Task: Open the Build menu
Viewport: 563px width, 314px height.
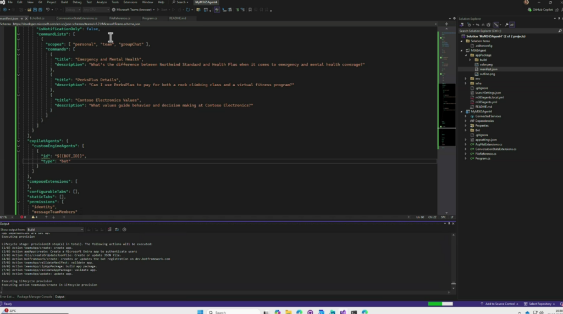Action: [64, 2]
